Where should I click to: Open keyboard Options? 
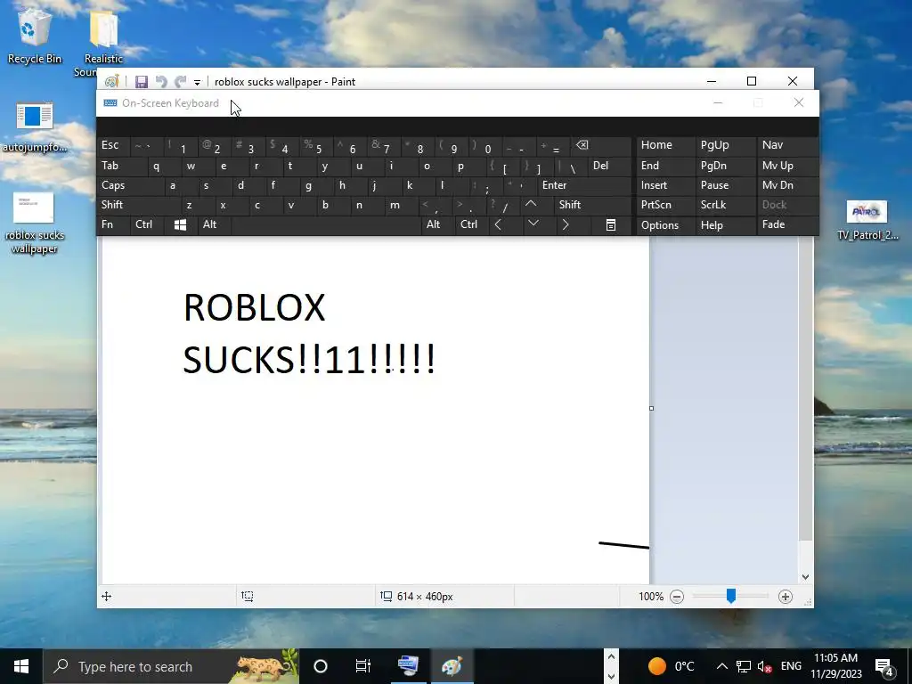[665, 225]
